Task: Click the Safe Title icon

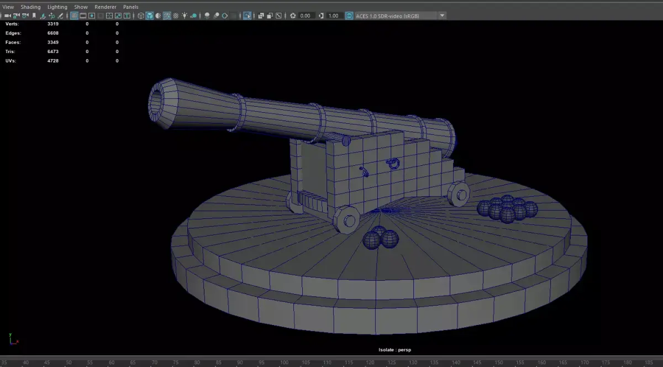Action: (x=127, y=15)
